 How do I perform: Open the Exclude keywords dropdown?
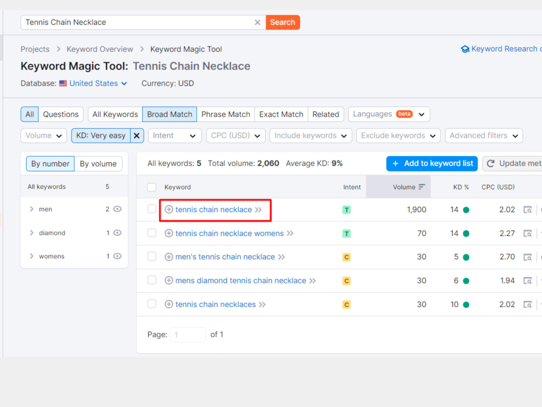coord(398,136)
